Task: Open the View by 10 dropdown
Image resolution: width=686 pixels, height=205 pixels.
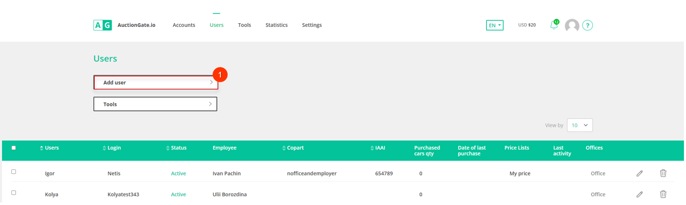Action: [580, 125]
